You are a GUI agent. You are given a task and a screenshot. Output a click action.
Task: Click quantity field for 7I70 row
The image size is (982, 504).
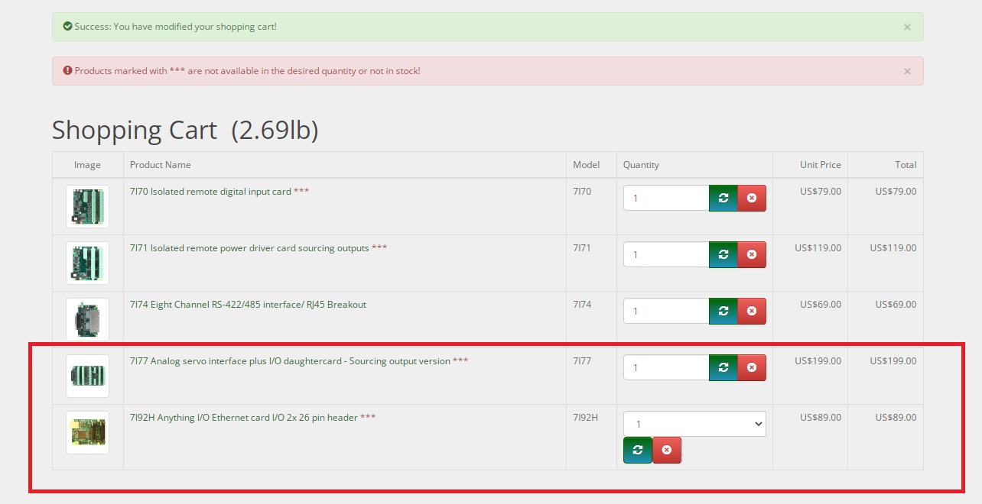pyautogui.click(x=666, y=198)
